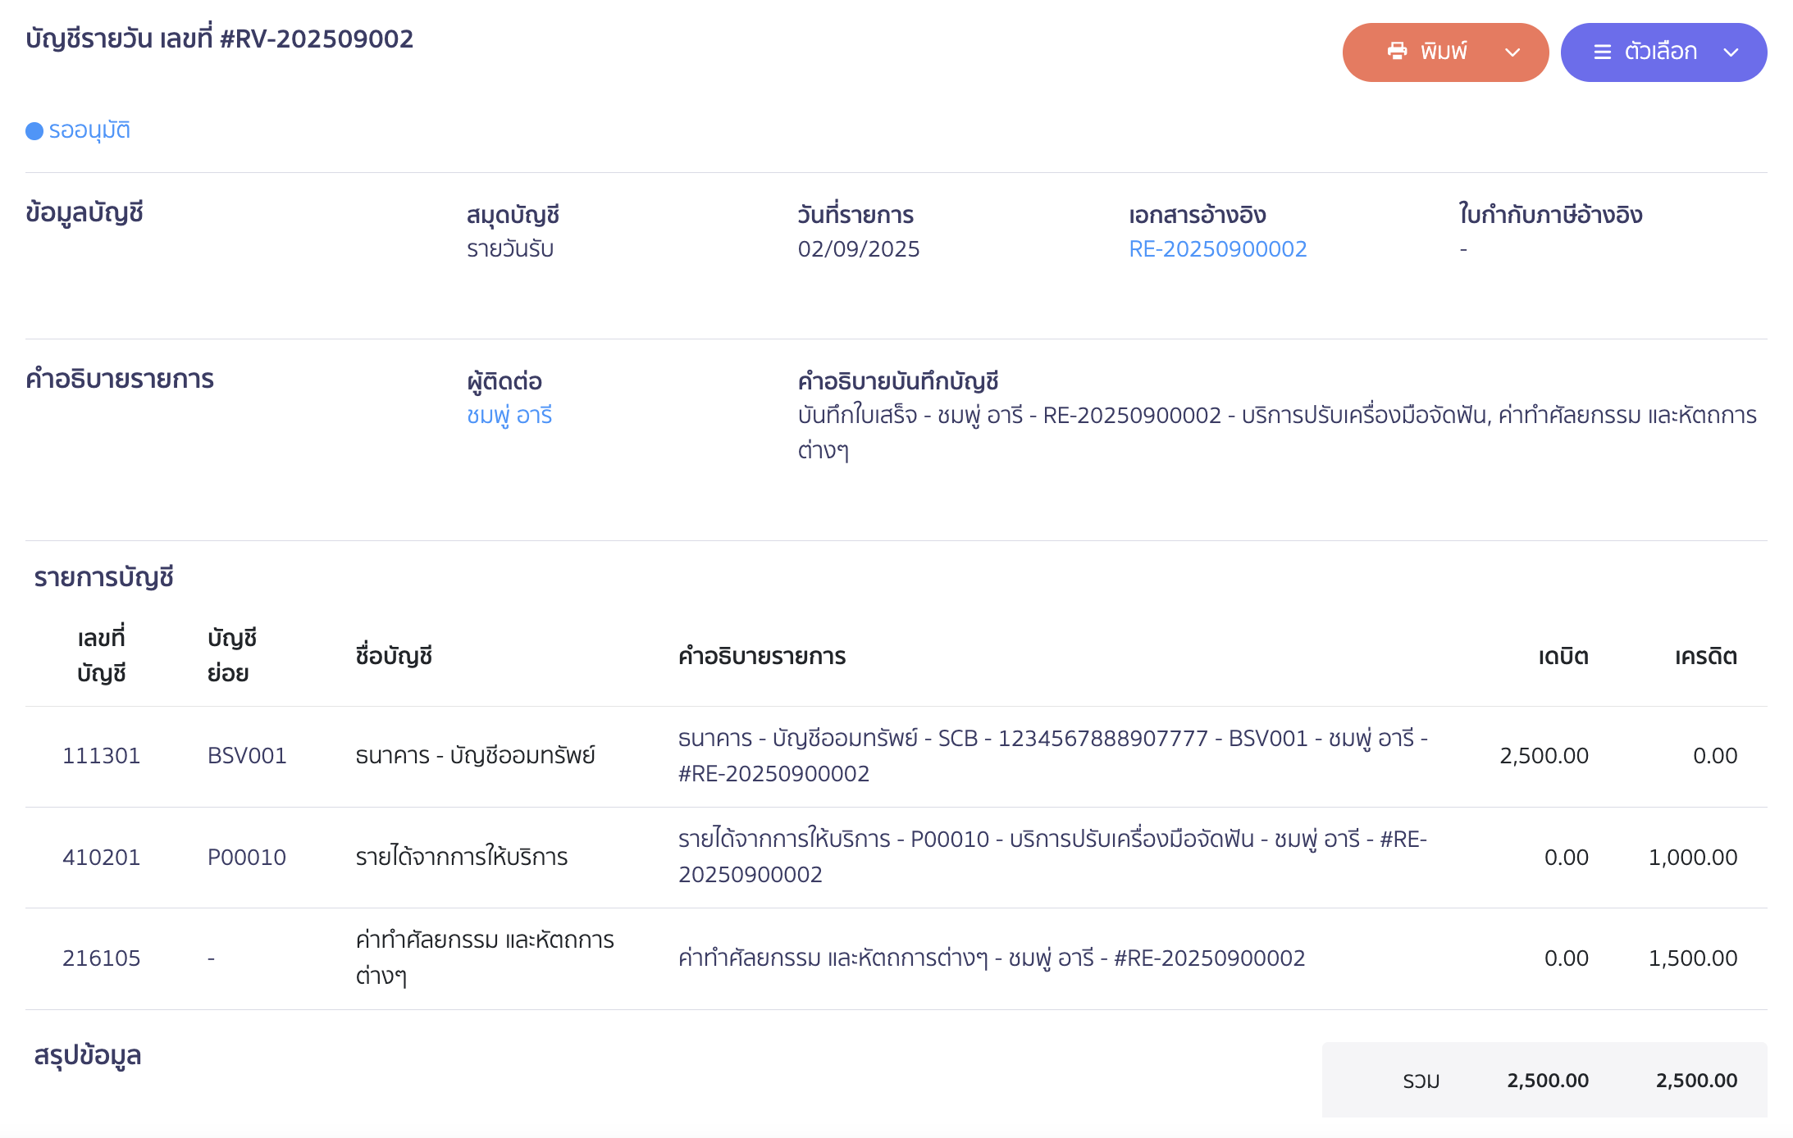Viewport: 1793px width, 1138px height.
Task: Click sub-account P00010
Action: [247, 857]
